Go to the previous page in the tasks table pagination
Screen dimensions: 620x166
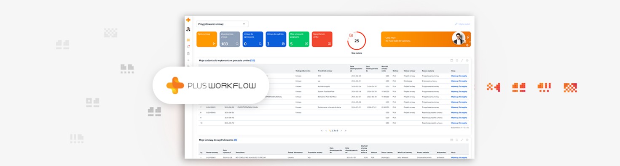tap(326, 131)
